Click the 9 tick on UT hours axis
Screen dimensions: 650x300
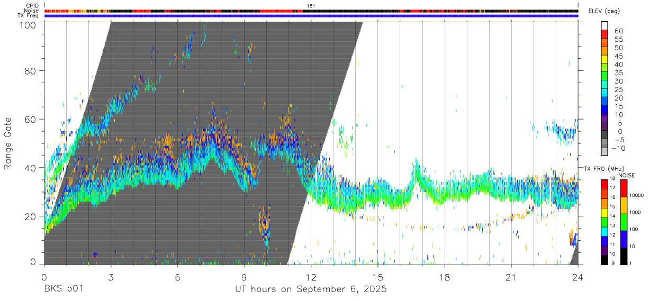(244, 277)
